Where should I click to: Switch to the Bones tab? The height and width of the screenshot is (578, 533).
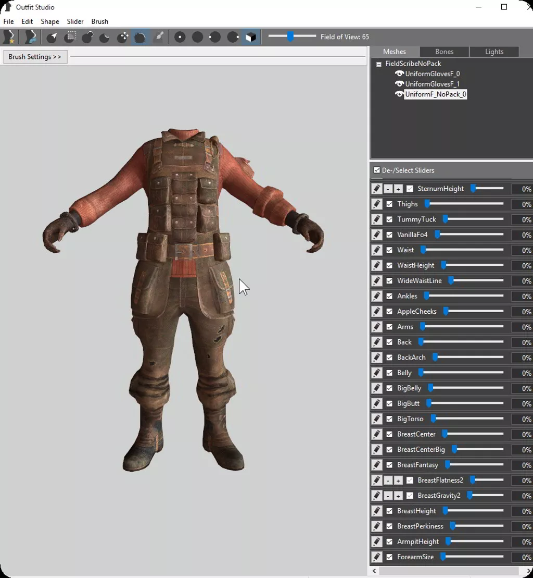coord(445,52)
